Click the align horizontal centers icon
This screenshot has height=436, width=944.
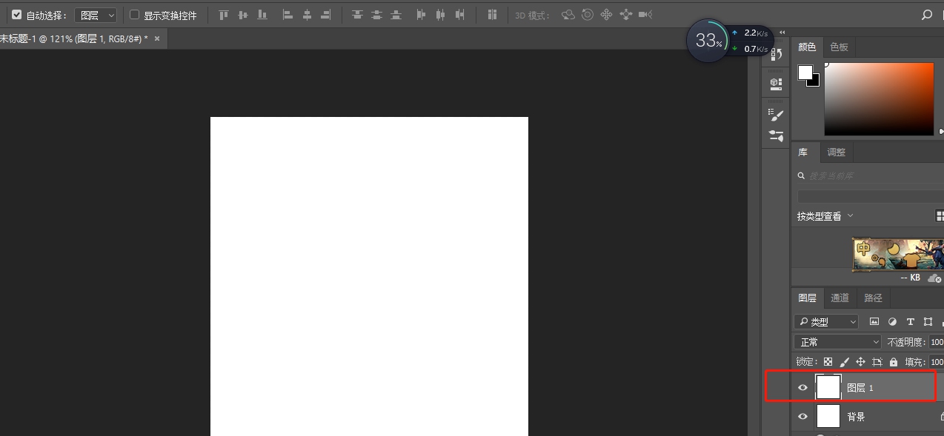coord(307,14)
